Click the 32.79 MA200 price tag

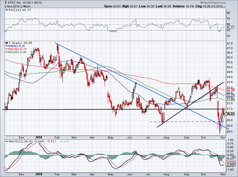click(230, 90)
